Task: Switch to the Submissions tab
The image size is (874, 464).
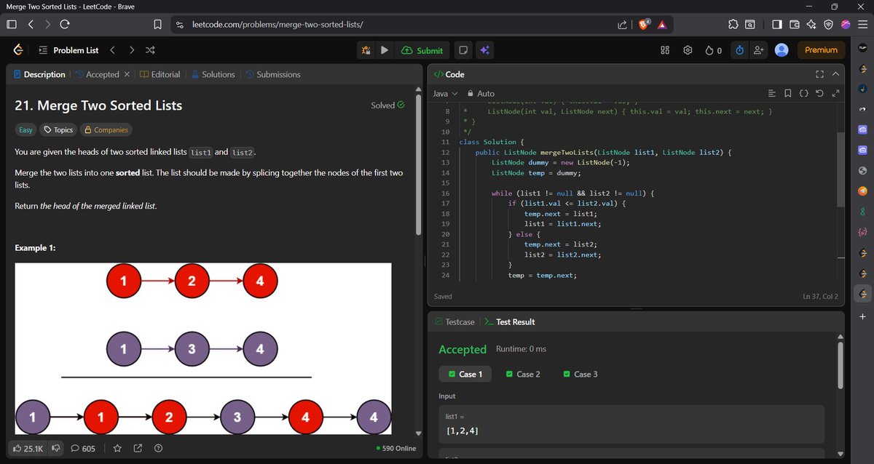Action: 272,74
